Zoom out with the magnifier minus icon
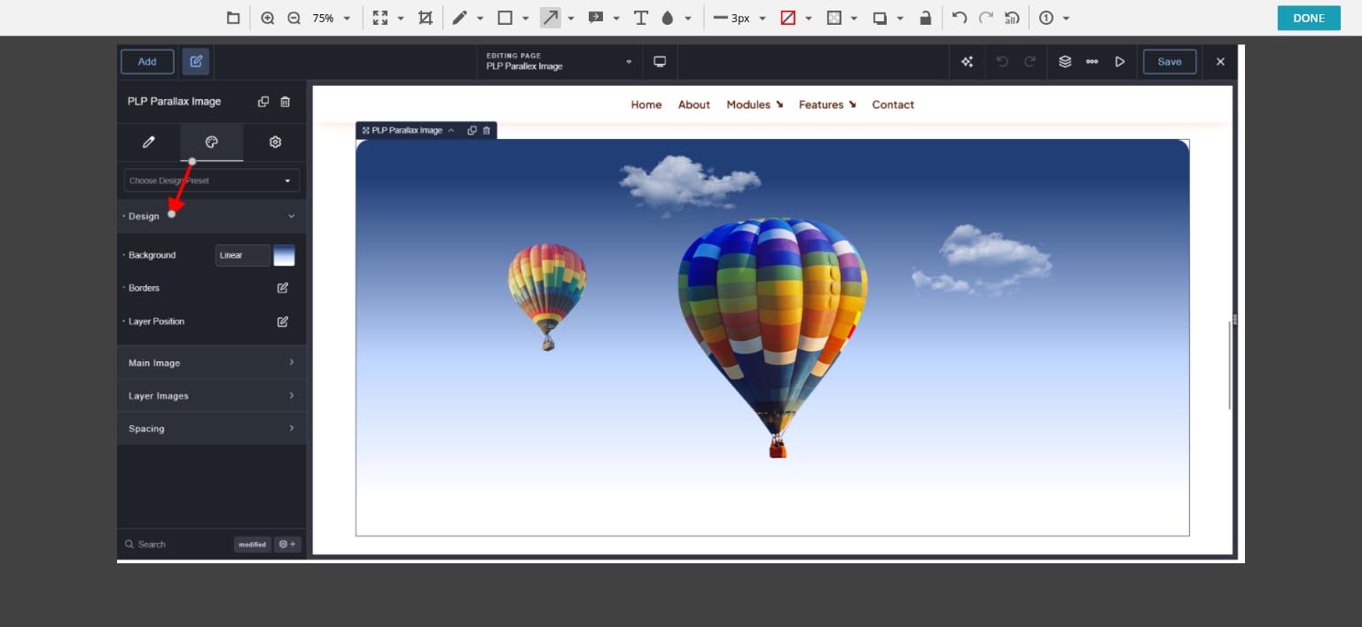This screenshot has width=1362, height=627. coord(294,18)
